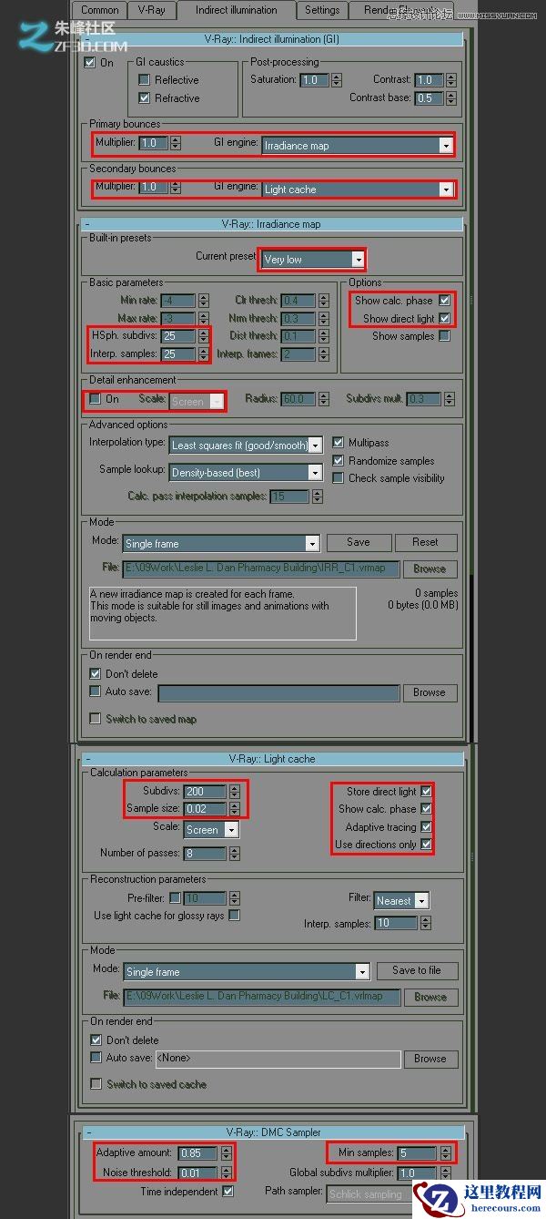Toggle Irradiance map Don't delete checkbox
The height and width of the screenshot is (1219, 546).
(x=95, y=674)
